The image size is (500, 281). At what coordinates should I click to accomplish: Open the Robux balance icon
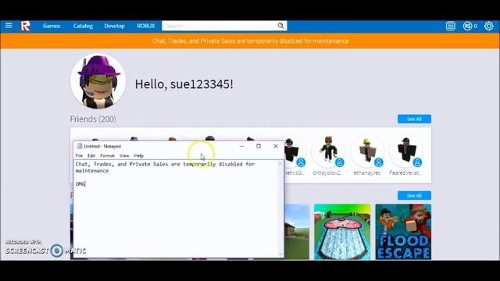click(467, 26)
